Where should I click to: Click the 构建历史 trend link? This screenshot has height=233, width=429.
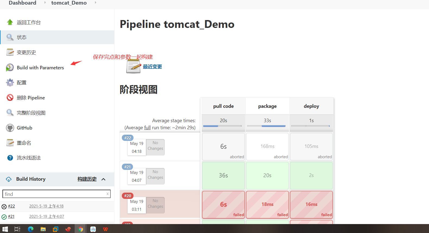coord(87,179)
